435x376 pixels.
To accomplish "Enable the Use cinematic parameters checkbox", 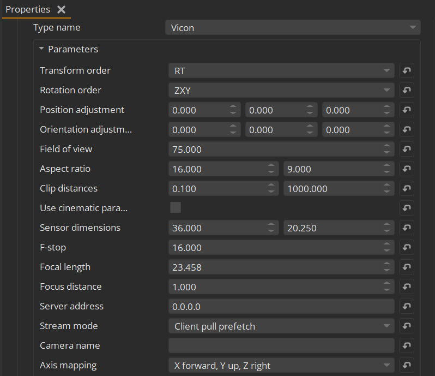I will click(176, 207).
